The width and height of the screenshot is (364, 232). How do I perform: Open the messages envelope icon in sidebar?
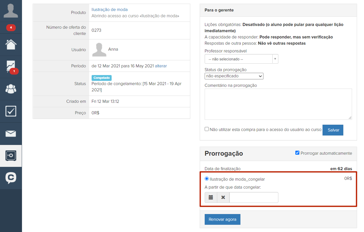11,133
